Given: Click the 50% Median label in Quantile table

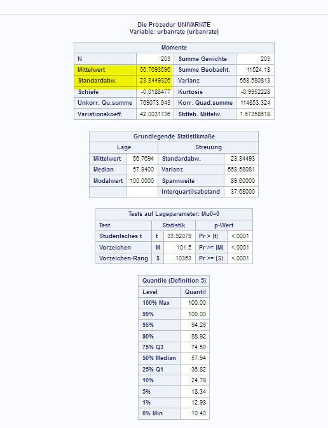Looking at the screenshot, I should [x=159, y=358].
